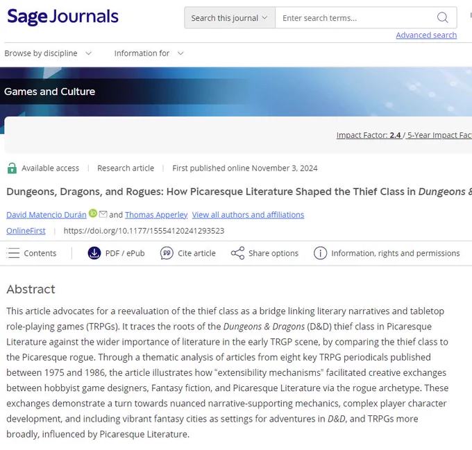The height and width of the screenshot is (450, 472).
Task: Click the 'Available access' text
Action: click(x=50, y=168)
